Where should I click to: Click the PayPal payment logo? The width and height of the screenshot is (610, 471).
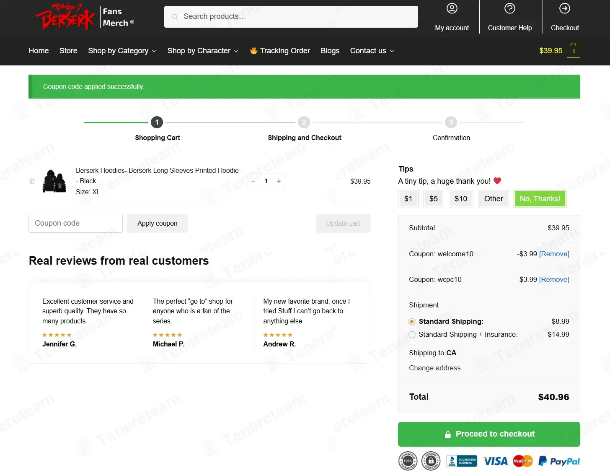tap(559, 461)
